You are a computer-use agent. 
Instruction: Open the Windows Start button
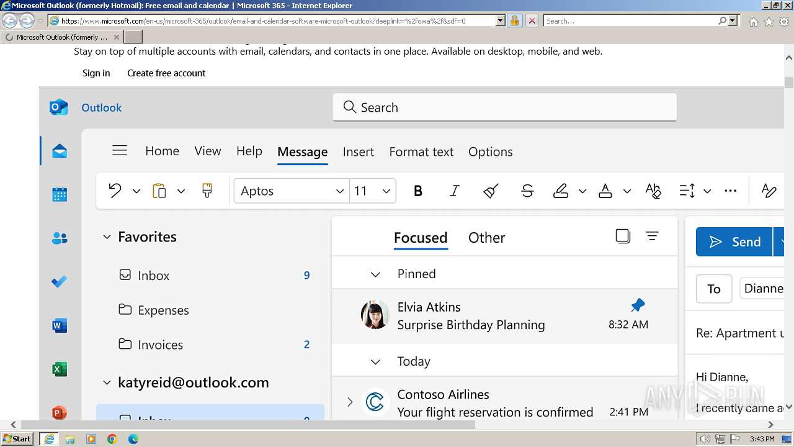tap(18, 439)
